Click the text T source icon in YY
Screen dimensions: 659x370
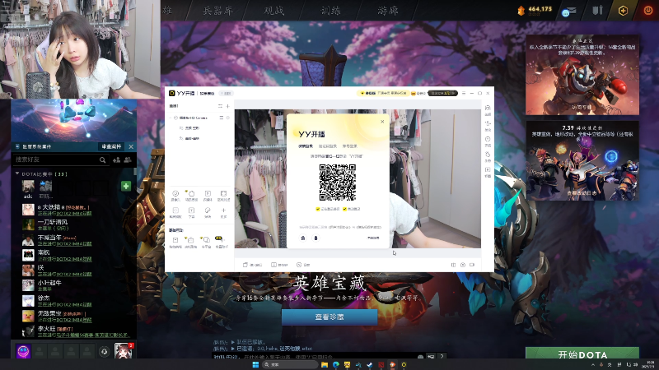click(191, 212)
